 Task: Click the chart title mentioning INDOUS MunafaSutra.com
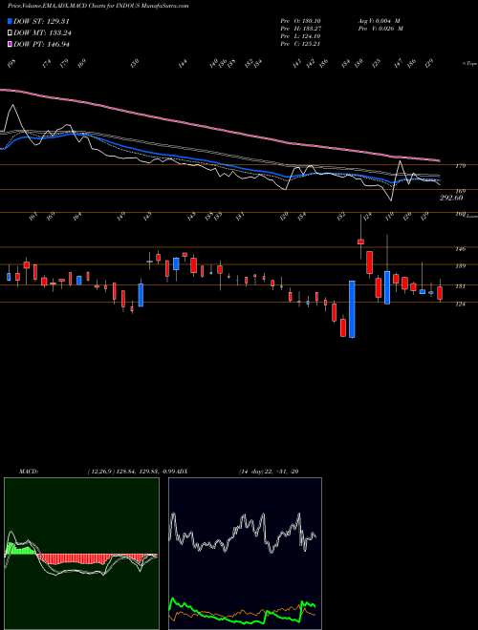click(x=98, y=7)
